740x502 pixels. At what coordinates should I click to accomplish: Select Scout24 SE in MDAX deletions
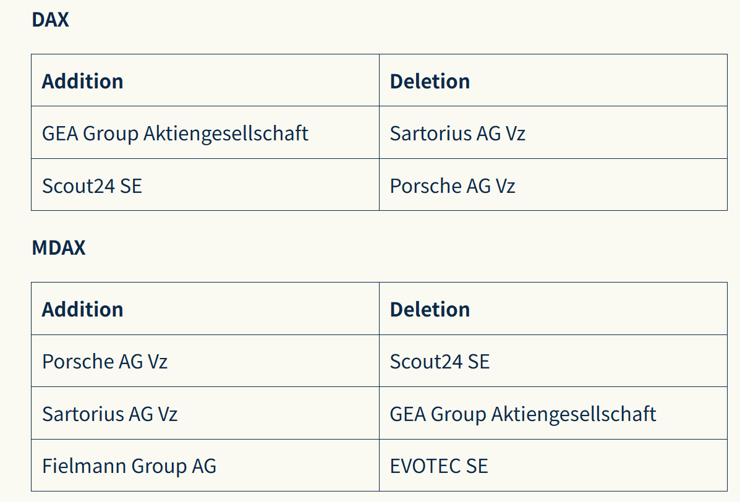[x=440, y=361]
